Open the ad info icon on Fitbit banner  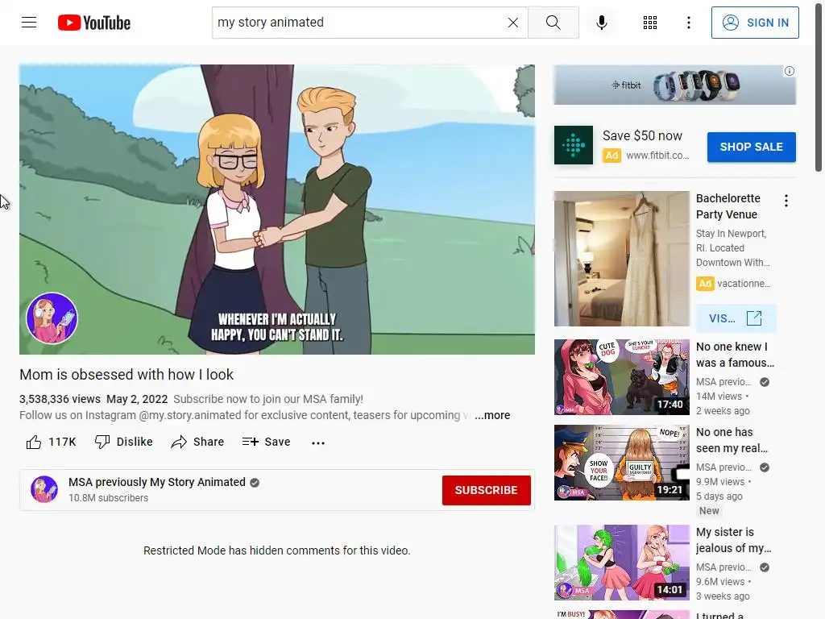coord(790,71)
